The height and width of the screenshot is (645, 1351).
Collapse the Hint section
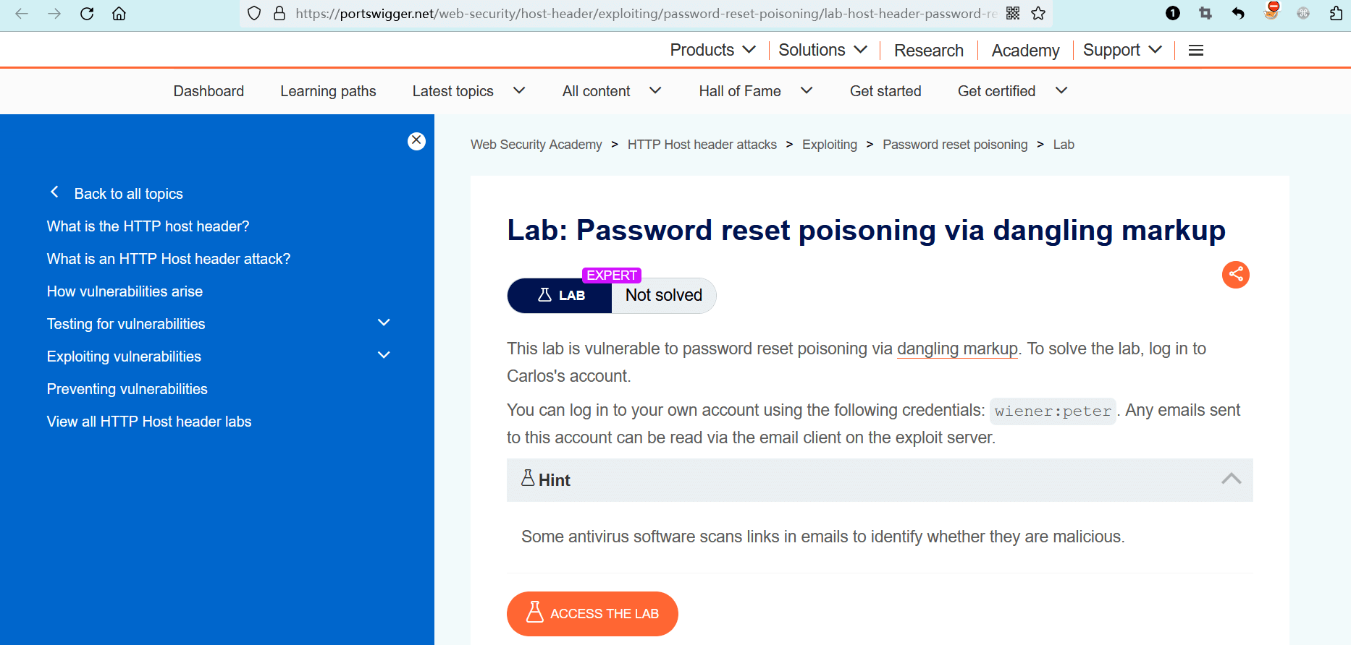point(1231,479)
